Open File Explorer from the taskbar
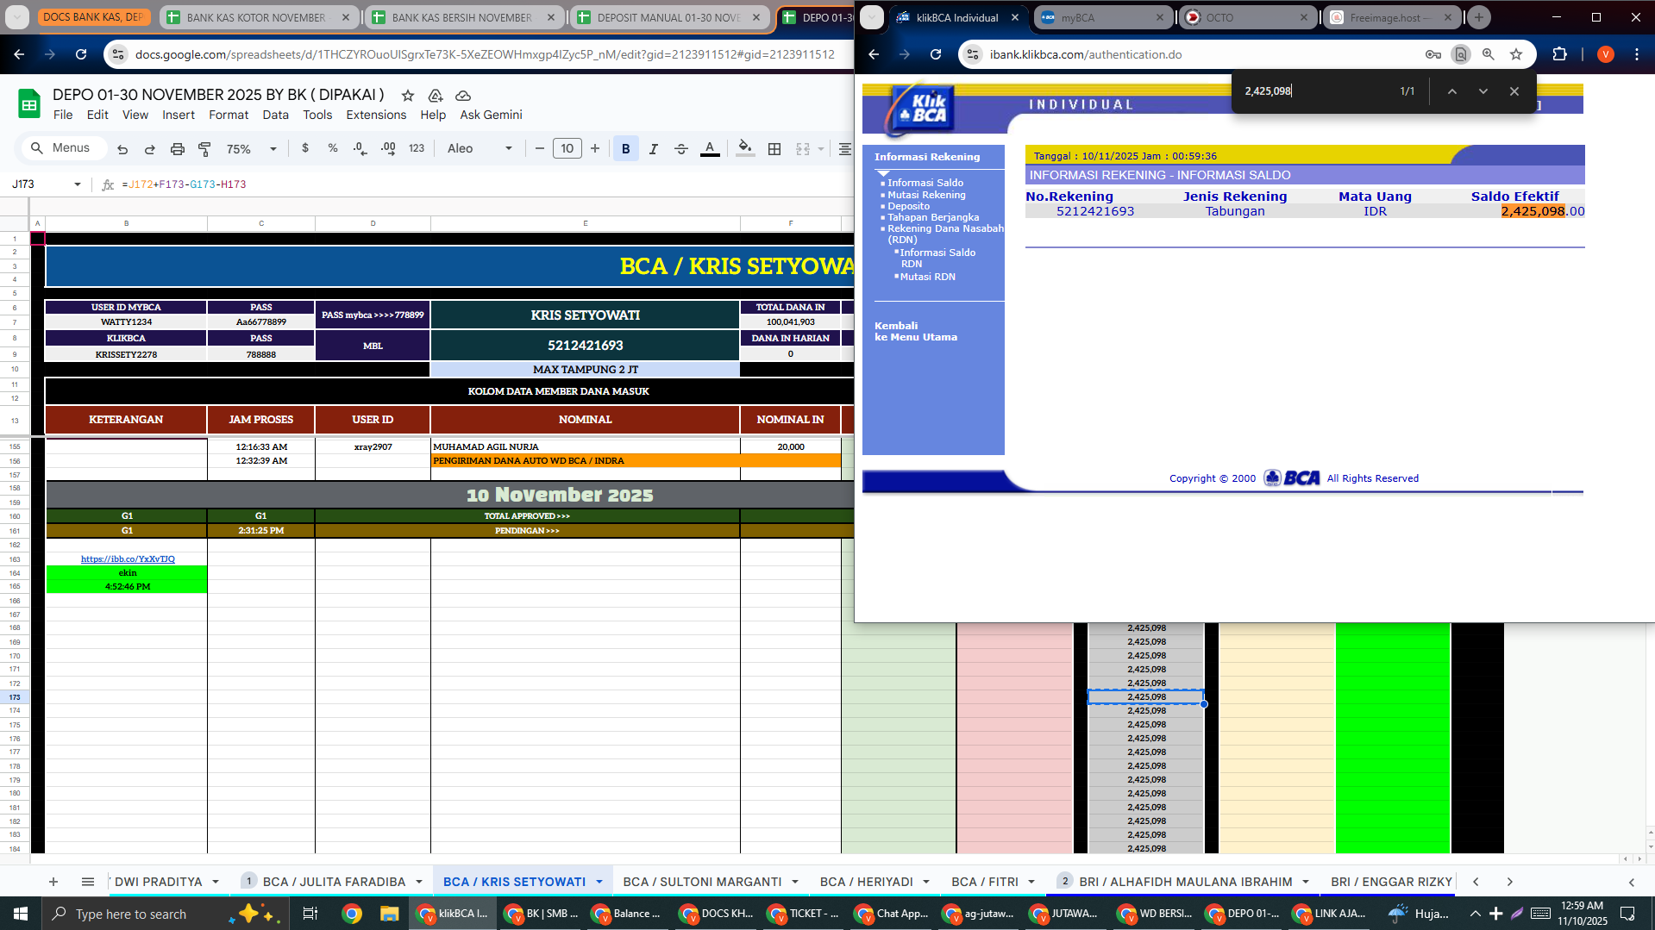The image size is (1655, 930). tap(390, 914)
